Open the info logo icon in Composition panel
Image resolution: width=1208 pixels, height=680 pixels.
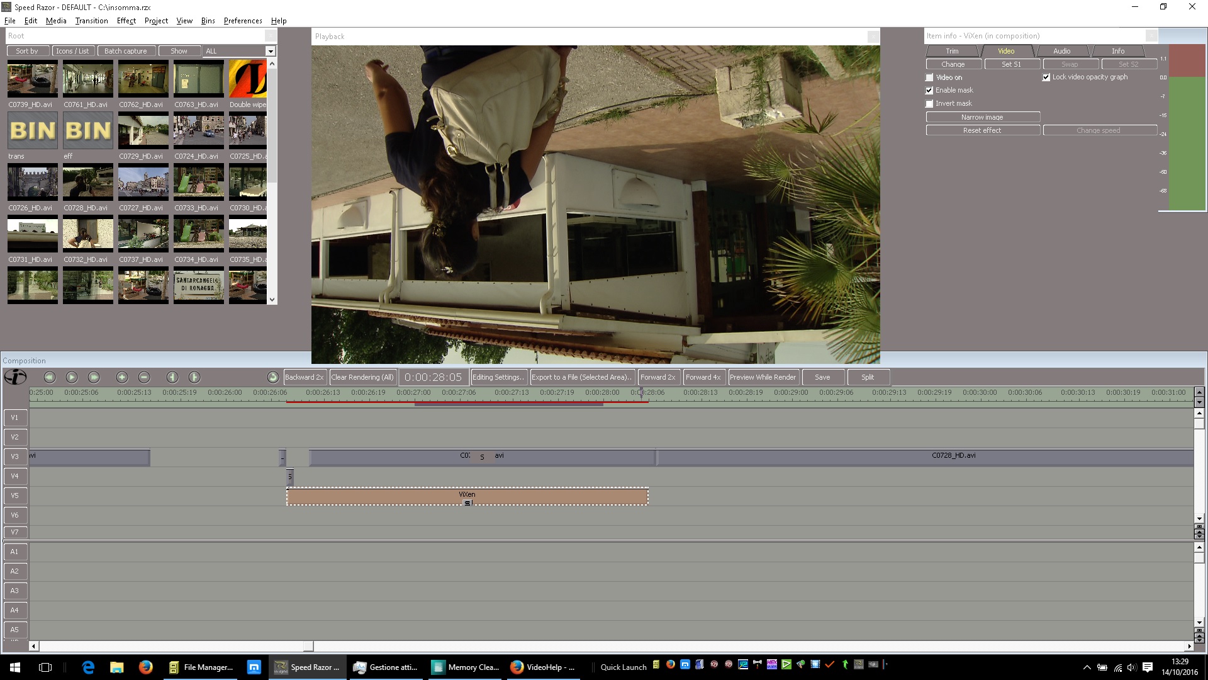(15, 377)
